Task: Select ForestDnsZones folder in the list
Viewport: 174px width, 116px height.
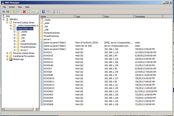Action: pyautogui.click(x=50, y=36)
